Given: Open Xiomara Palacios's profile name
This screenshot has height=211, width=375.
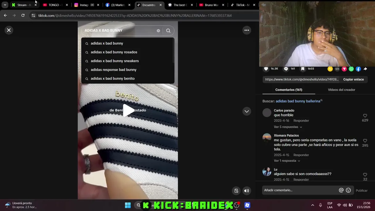Looking at the screenshot, I should [286, 135].
